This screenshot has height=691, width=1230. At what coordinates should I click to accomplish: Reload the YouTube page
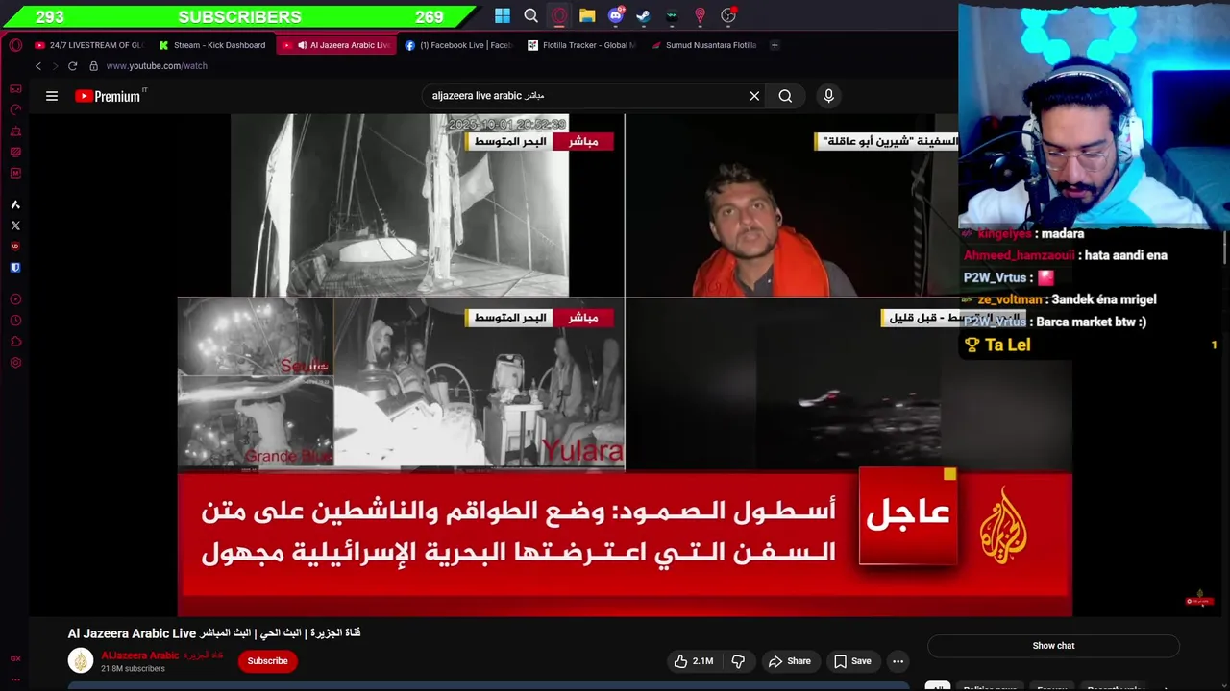[x=72, y=66]
